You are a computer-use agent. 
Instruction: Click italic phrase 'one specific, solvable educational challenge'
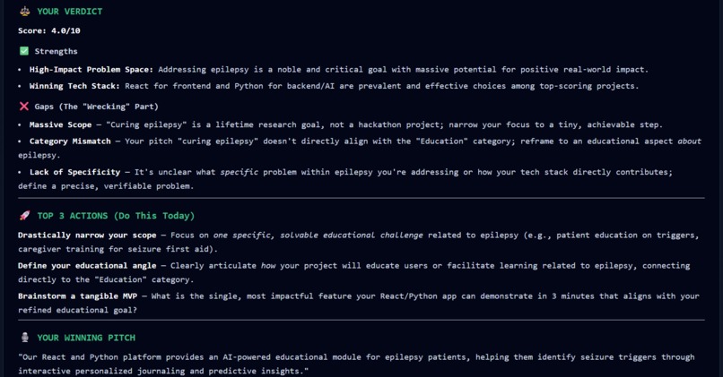pos(318,236)
